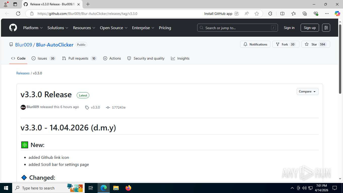
Task: Open the Blur-AutoClicker repository link
Action: [55, 45]
